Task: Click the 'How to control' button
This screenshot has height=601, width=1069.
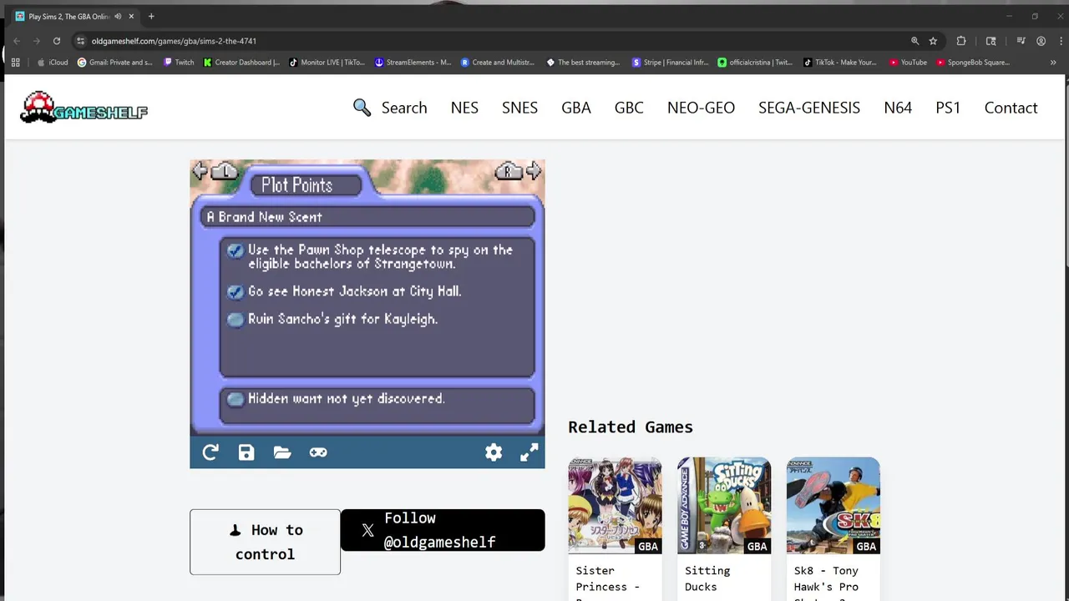Action: pyautogui.click(x=265, y=542)
